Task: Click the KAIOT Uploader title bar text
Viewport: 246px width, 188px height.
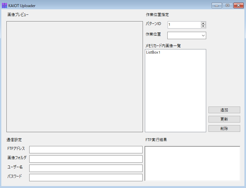Action: pos(22,6)
